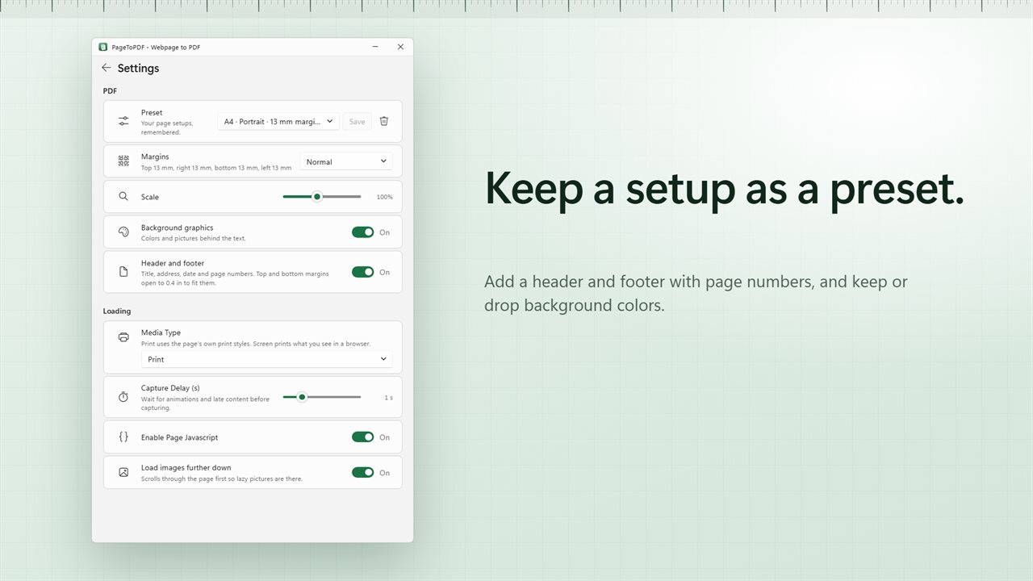Screen dimensions: 1033x581
Task: Click the Capture Delay 1 s value
Action: (388, 398)
